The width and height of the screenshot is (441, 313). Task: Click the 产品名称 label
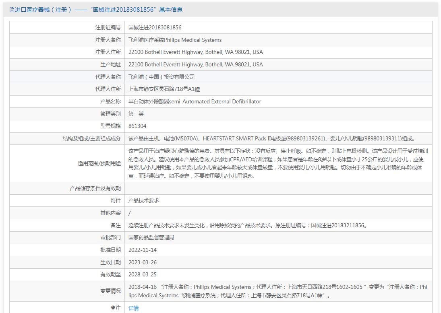(x=110, y=101)
